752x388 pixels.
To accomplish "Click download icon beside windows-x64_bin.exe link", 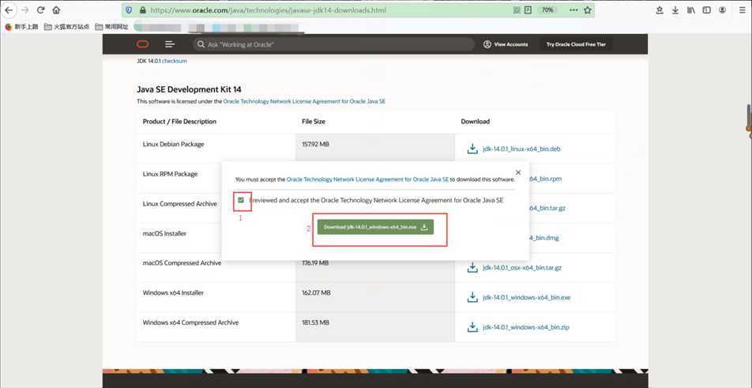I will point(472,297).
